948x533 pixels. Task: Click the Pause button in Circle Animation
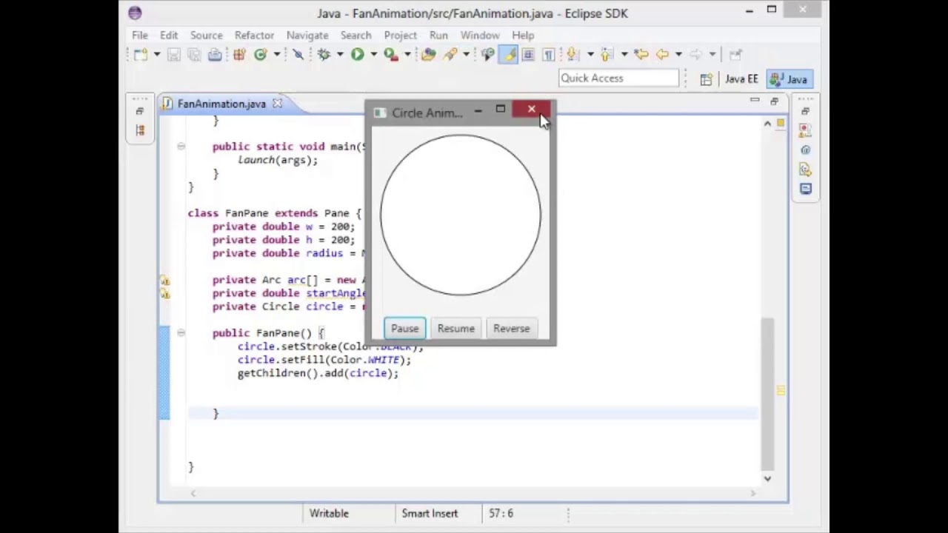coord(404,329)
